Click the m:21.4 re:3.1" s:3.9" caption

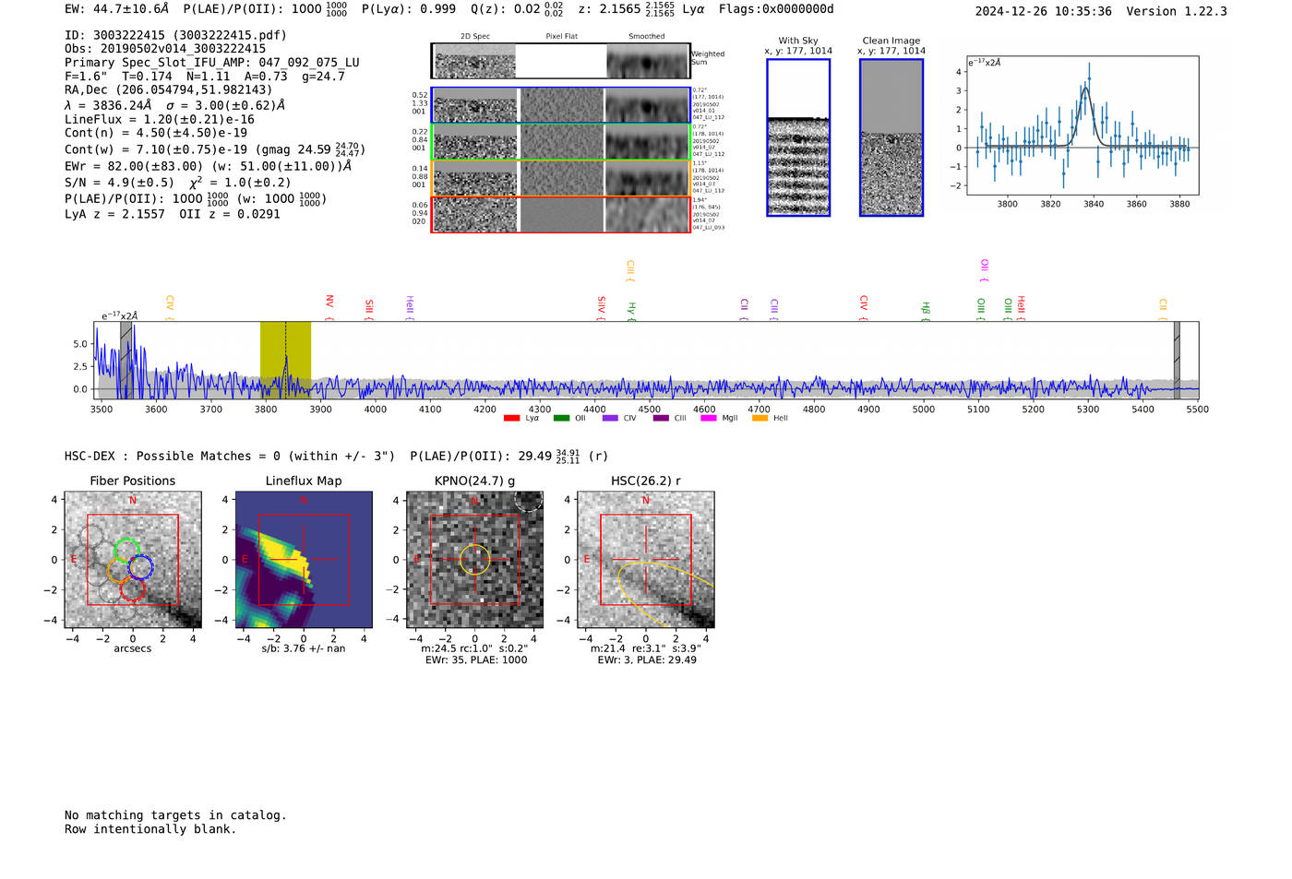point(646,648)
